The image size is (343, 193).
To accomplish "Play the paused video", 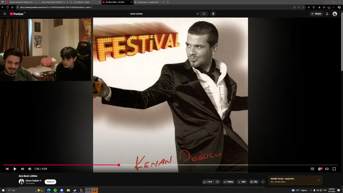I will pos(15,169).
